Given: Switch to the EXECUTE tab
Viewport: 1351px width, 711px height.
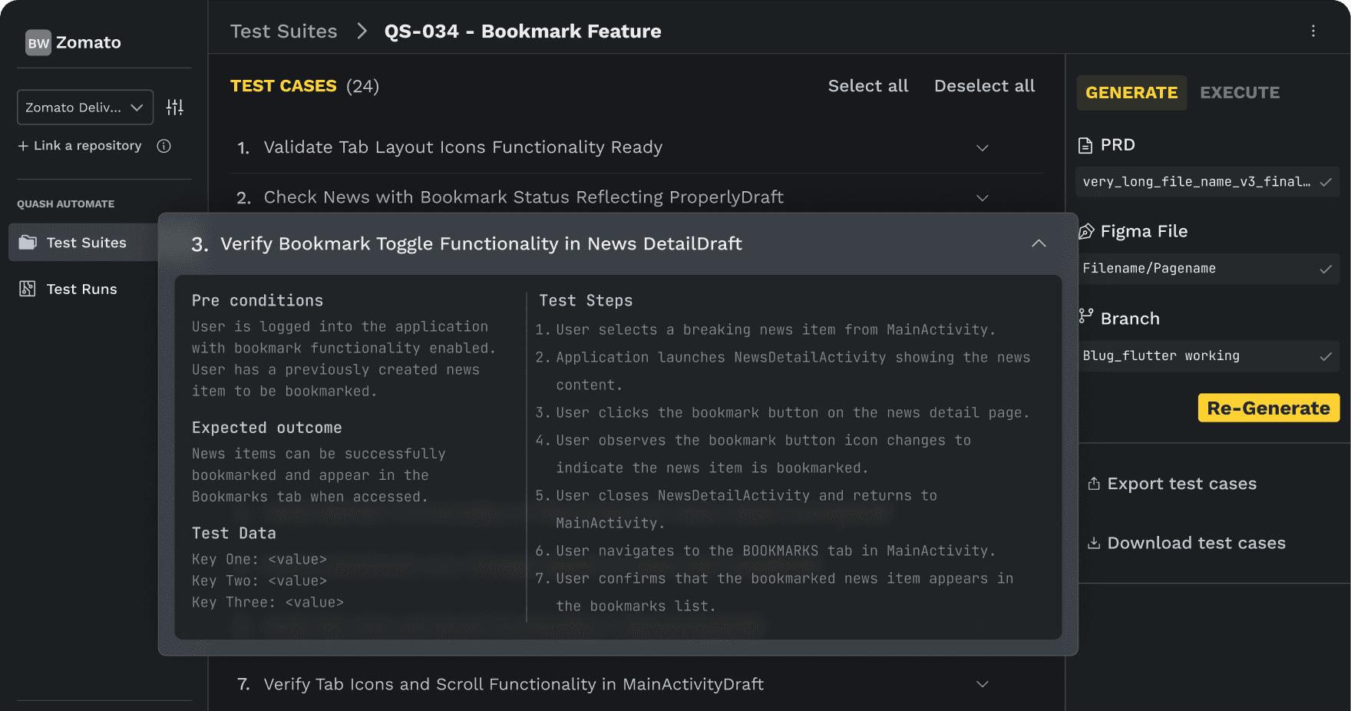Looking at the screenshot, I should click(1240, 93).
